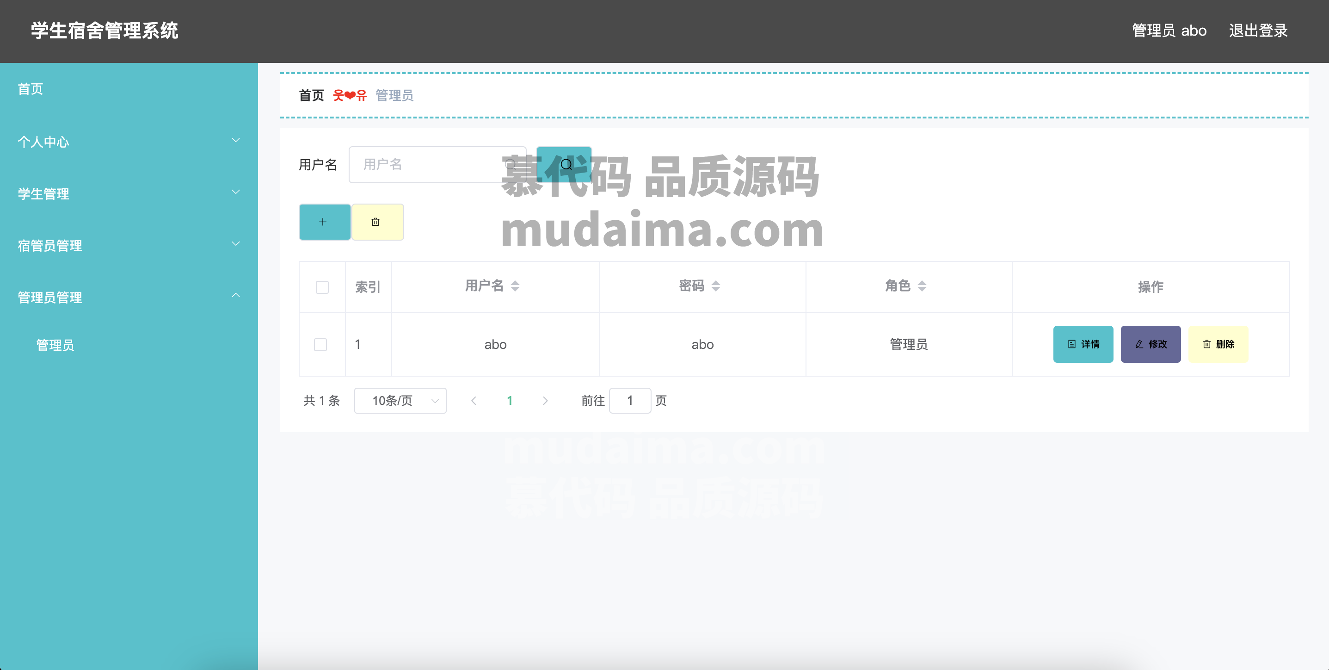Collapse the 管理员管理 menu

click(x=129, y=298)
